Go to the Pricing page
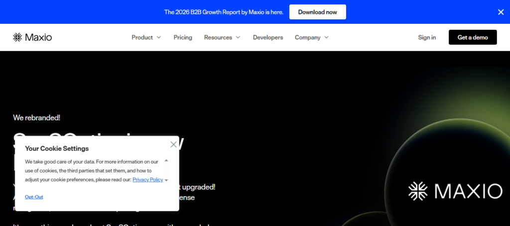 [x=183, y=37]
